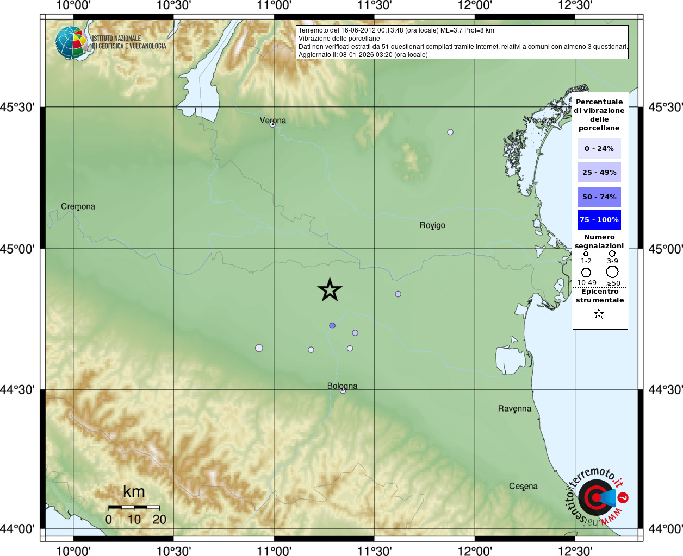Screen dimensions: 683x556
Task: Click the epicenter star on the map
Action: point(330,290)
